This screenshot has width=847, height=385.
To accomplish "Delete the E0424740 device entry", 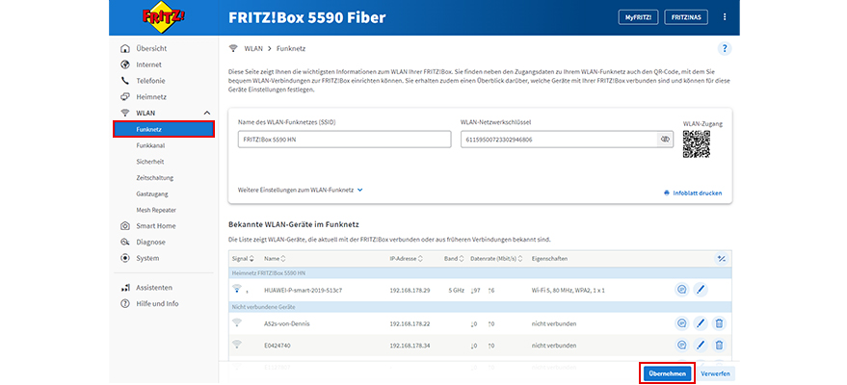I will [719, 345].
